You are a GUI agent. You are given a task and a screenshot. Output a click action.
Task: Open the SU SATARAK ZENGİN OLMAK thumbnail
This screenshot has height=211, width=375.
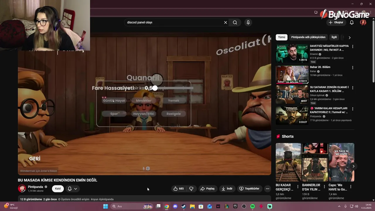[292, 94]
